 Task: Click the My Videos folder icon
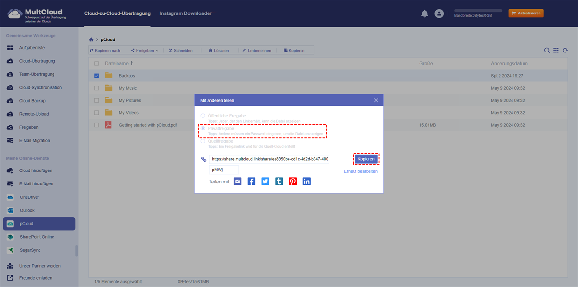[109, 113]
